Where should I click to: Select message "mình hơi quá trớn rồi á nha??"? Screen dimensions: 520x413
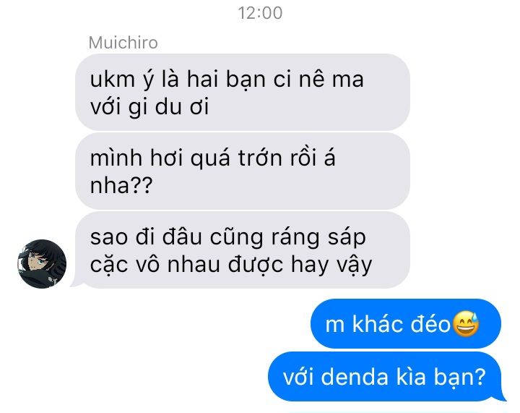coord(243,171)
